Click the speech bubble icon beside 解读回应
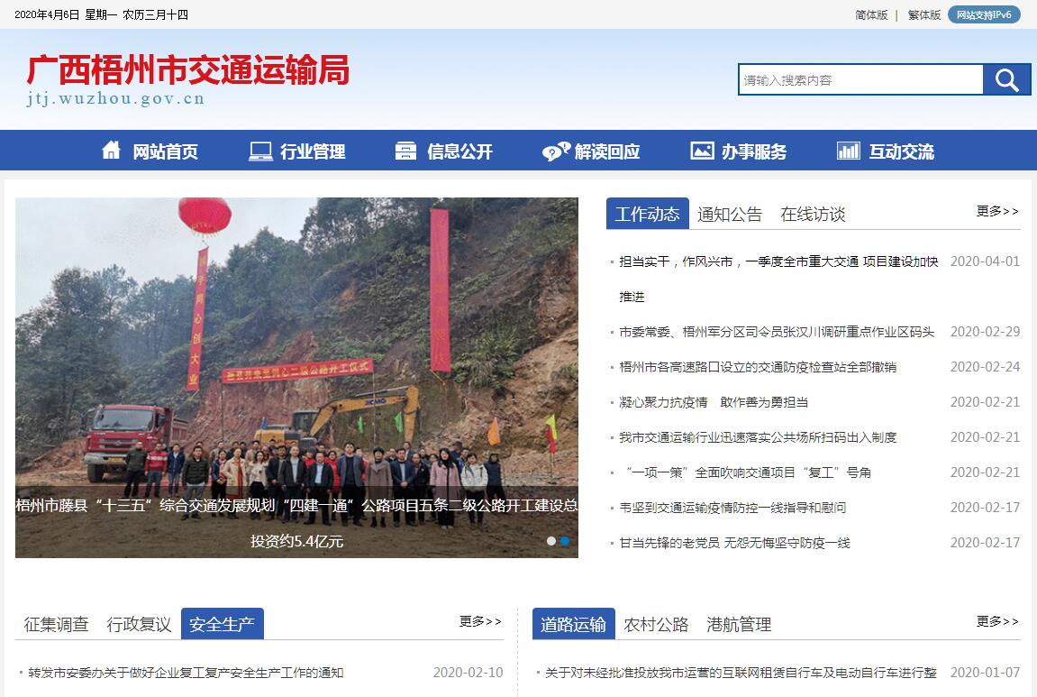 (x=556, y=151)
